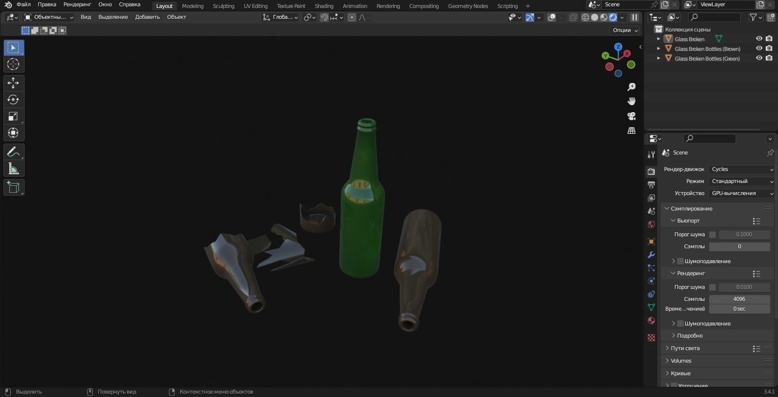Collapse the Сэмплирование section
The image size is (778, 397).
pos(691,208)
